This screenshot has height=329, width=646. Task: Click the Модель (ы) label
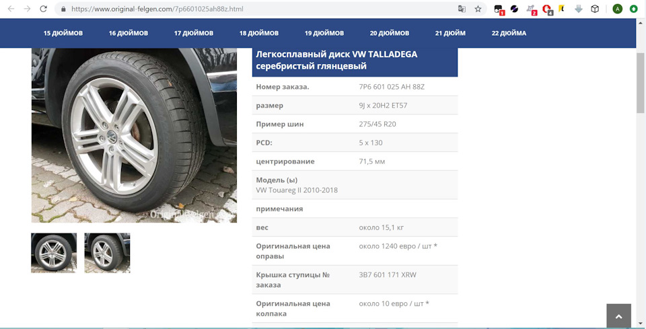pos(277,180)
